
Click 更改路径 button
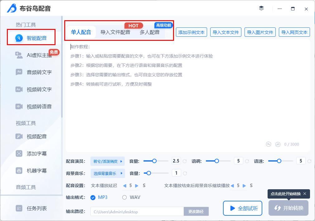pyautogui.click(x=196, y=211)
